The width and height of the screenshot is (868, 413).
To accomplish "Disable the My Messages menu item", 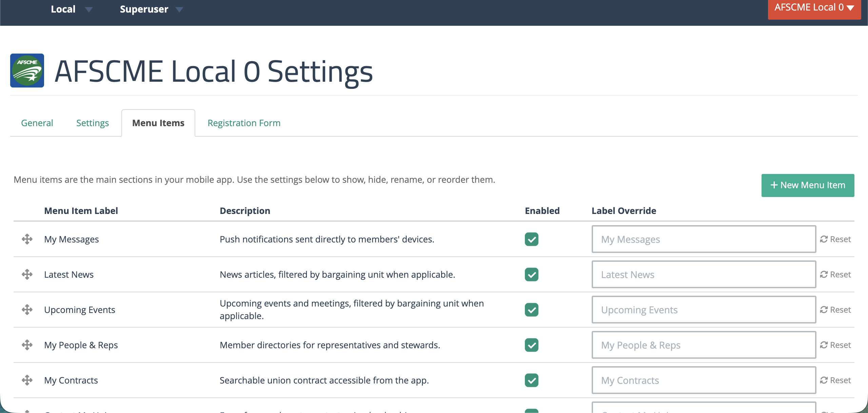I will [532, 239].
